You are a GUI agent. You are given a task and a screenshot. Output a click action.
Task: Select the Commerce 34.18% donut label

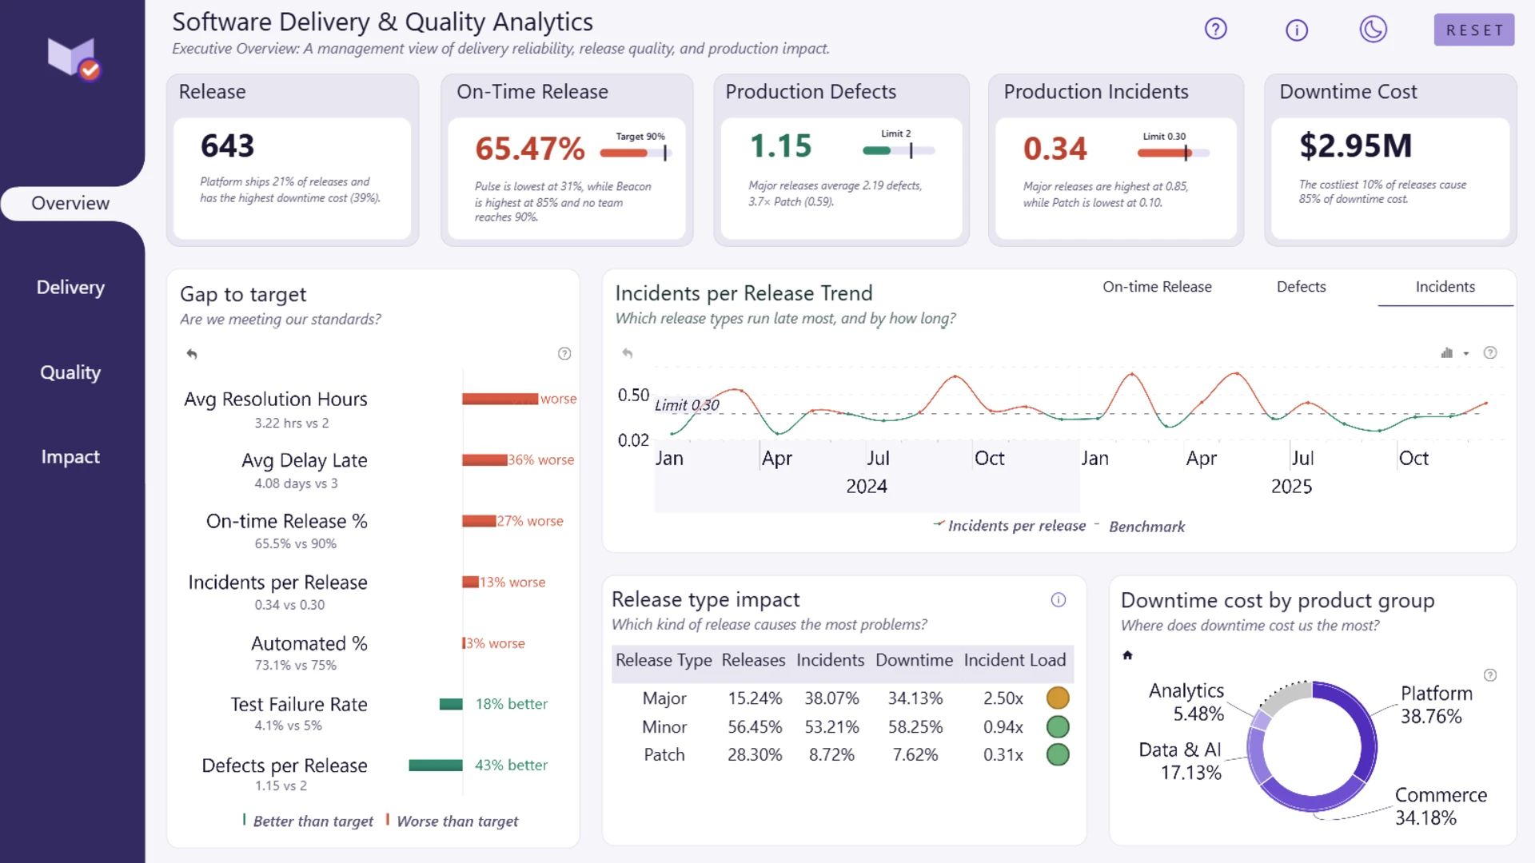tap(1440, 806)
